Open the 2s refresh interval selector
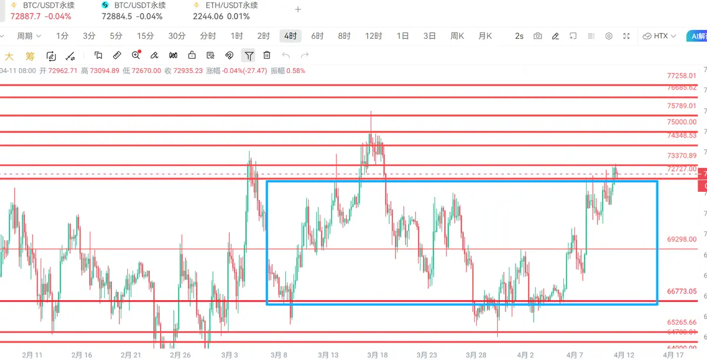The height and width of the screenshot is (363, 707). 519,36
